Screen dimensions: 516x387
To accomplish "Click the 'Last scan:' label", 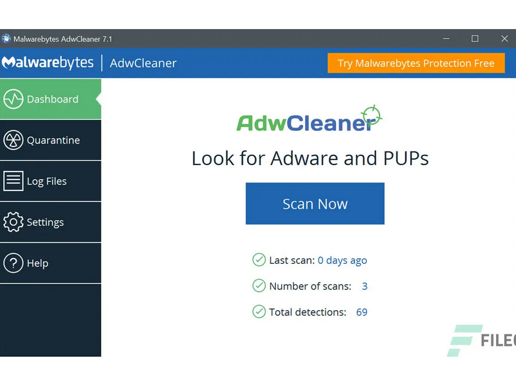I will pos(292,261).
